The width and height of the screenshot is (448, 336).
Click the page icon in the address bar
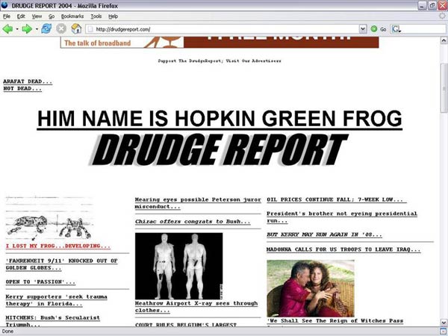pos(90,29)
